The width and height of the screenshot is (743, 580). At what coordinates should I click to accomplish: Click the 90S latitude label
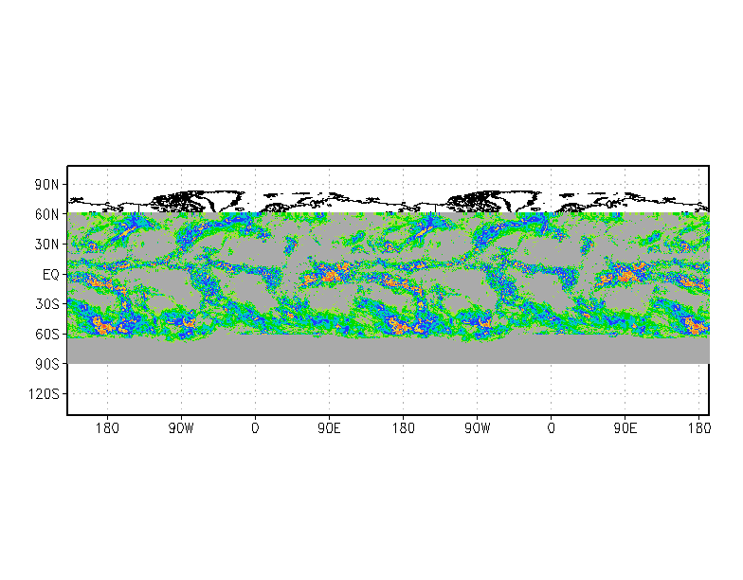coord(47,364)
